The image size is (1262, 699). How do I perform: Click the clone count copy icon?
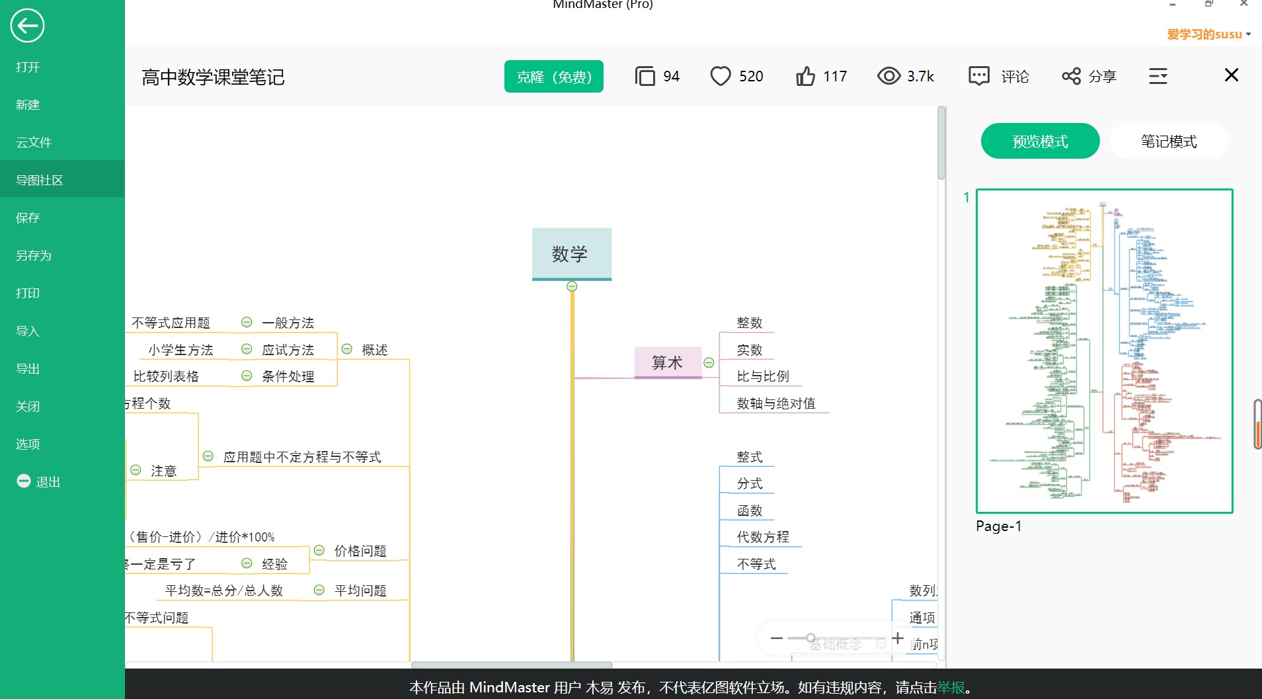point(645,76)
